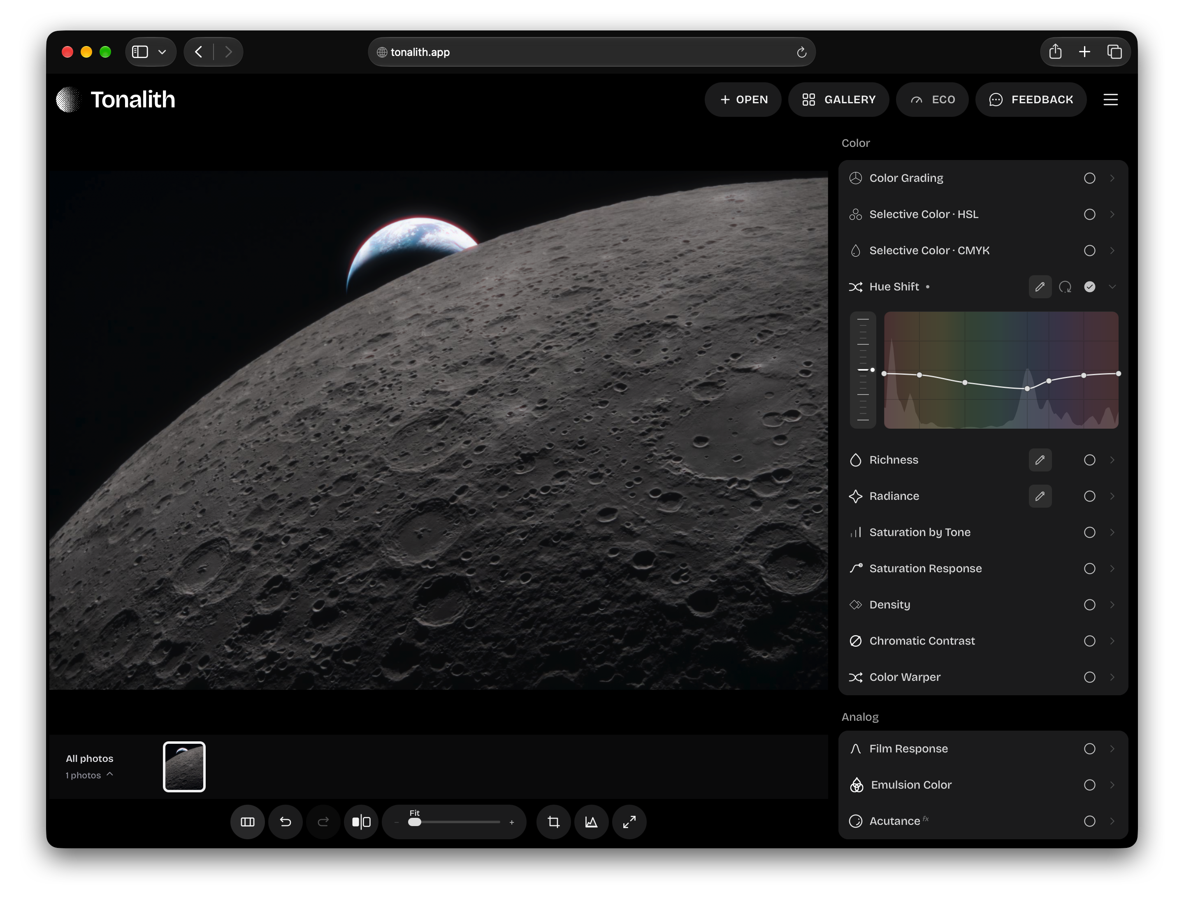
Task: Expand the Chromatic Contrast chevron
Action: click(x=1112, y=641)
